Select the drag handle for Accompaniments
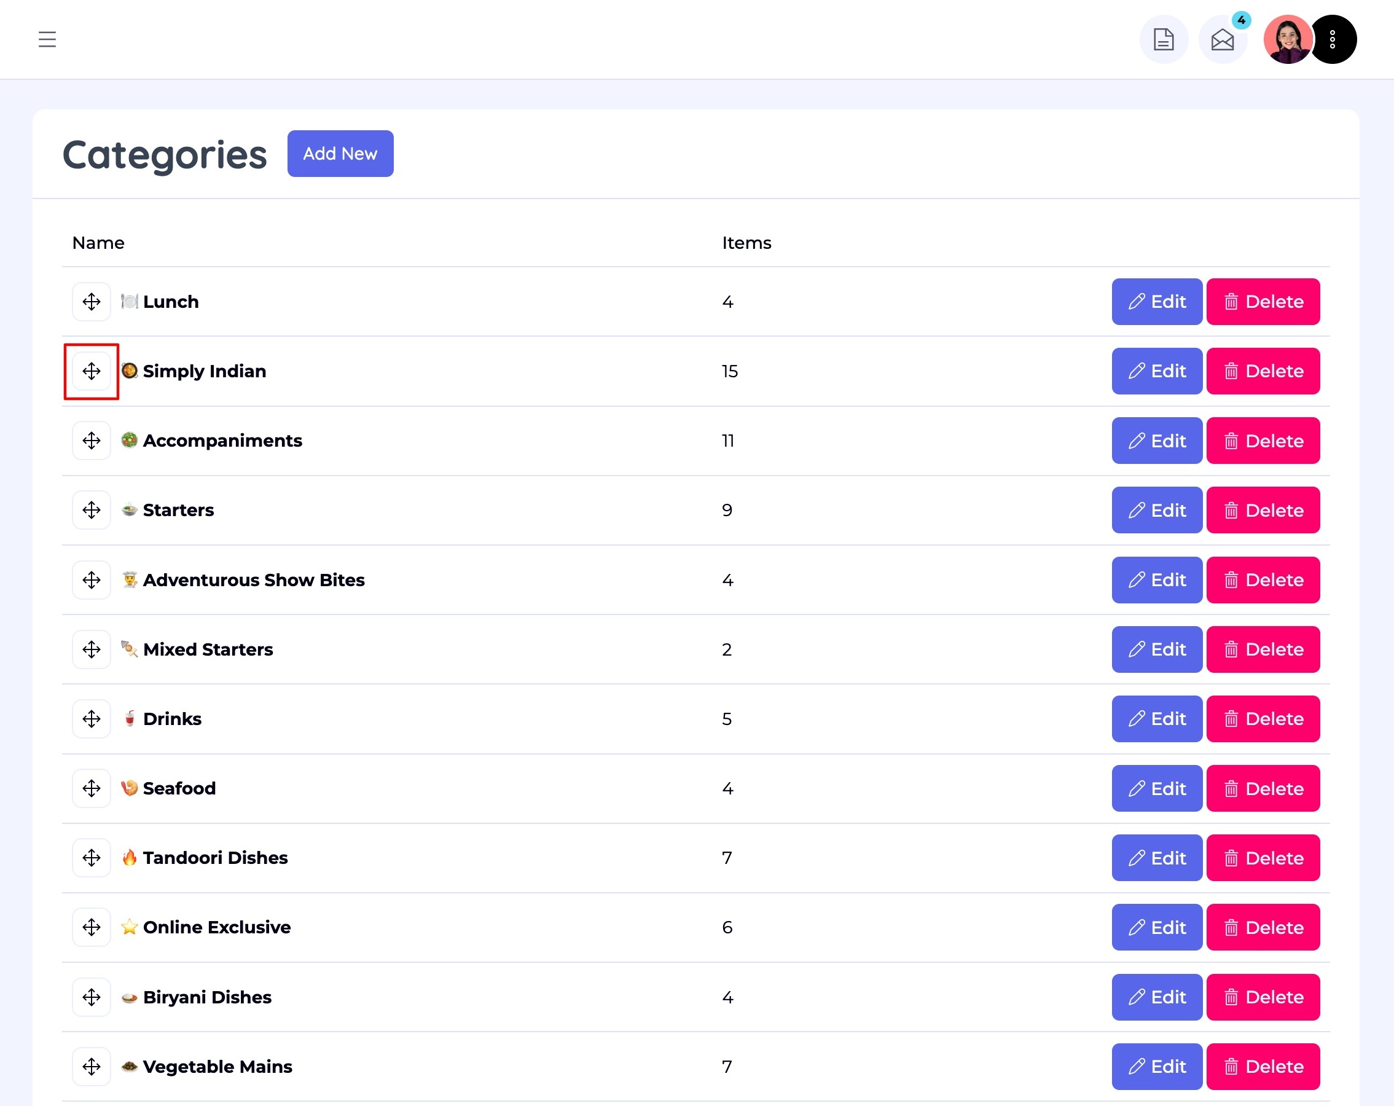This screenshot has height=1106, width=1394. pos(92,441)
